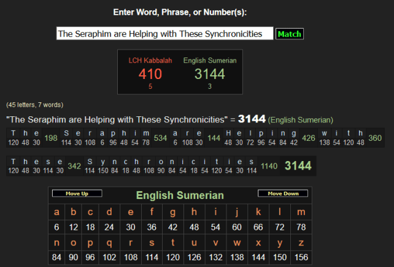The image size is (394, 267).
Task: Click the English Sumerian chart title
Action: coord(180,196)
